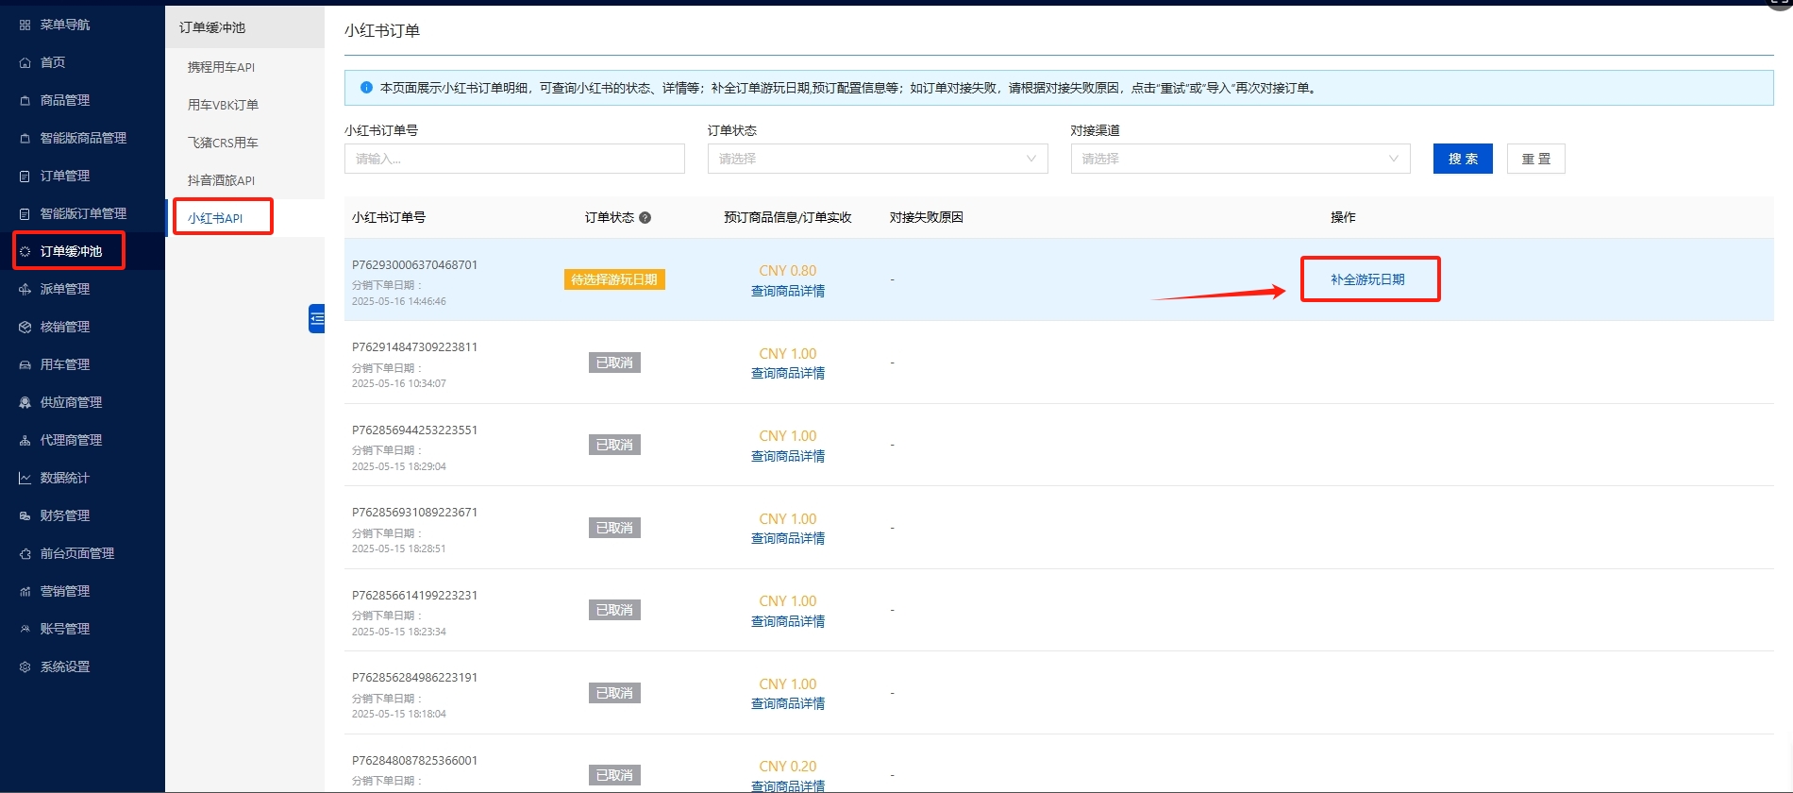1793x793 pixels.
Task: Click order number P762856614199223231
Action: [x=415, y=596]
